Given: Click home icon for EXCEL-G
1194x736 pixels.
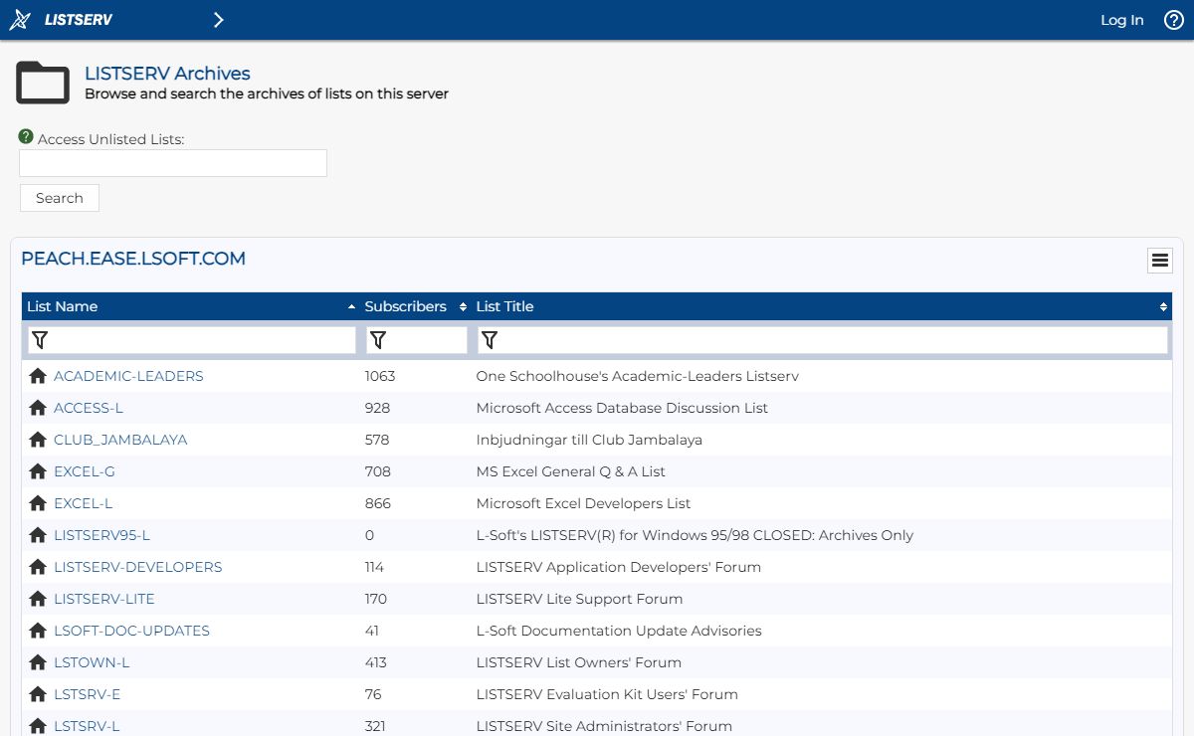Looking at the screenshot, I should [x=38, y=471].
